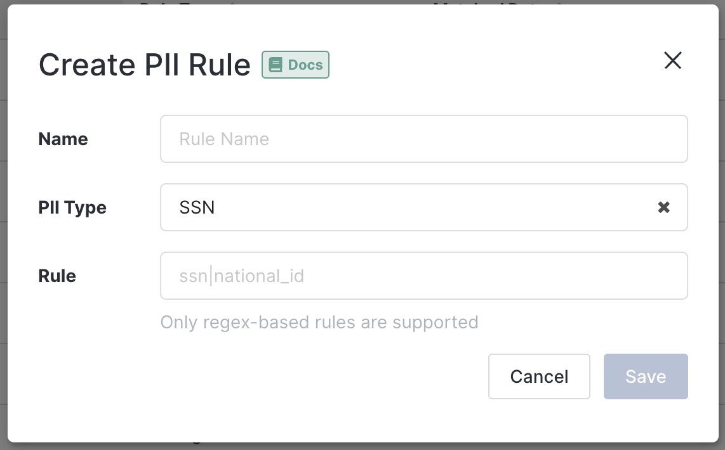Open the Docs link beside the title
The image size is (725, 450).
tap(296, 65)
